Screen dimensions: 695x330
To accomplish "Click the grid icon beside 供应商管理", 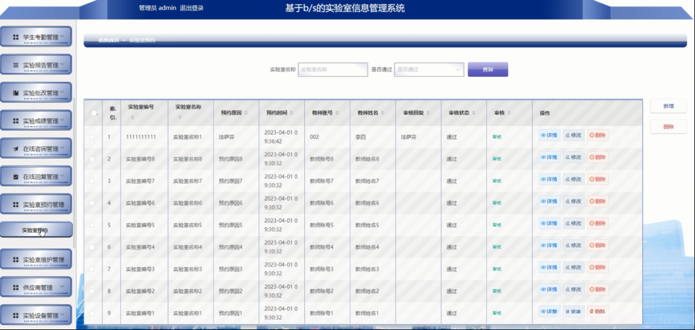I will 15,288.
